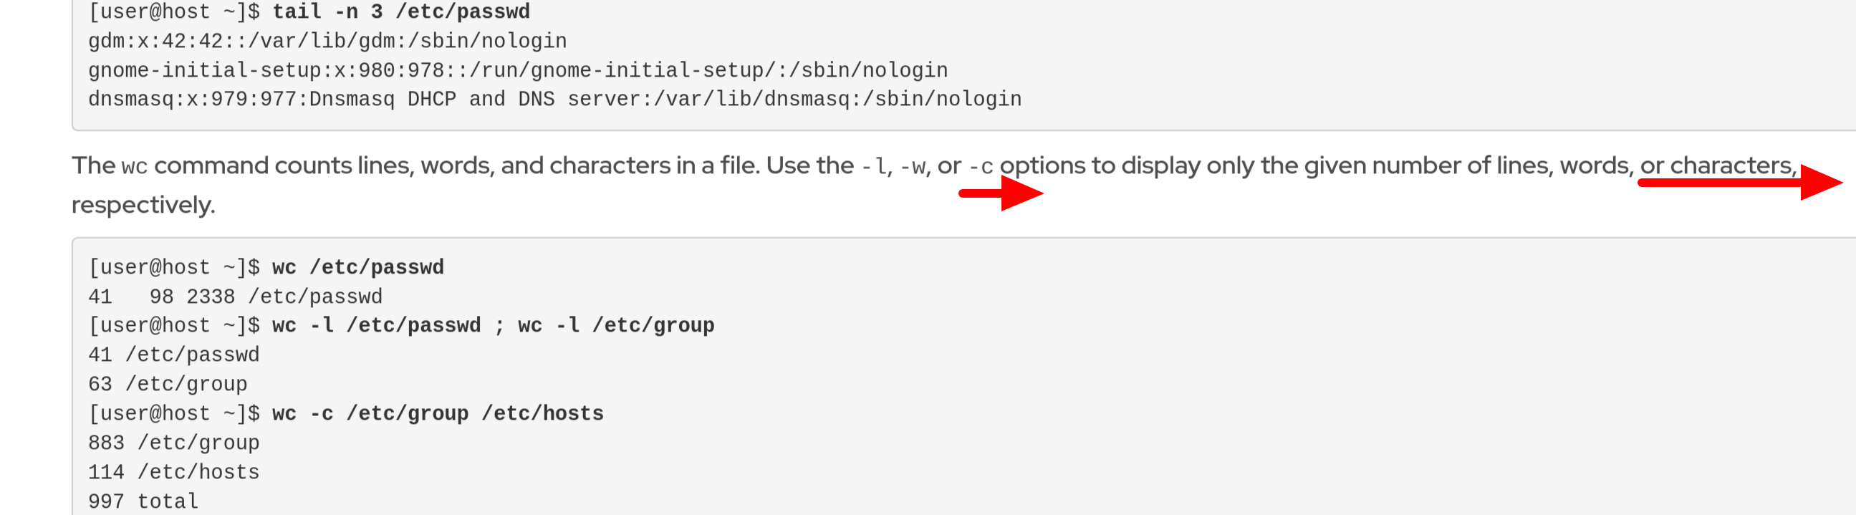The width and height of the screenshot is (1856, 515).
Task: Click the "41 98 2338 /etc/passwd" output line
Action: (235, 297)
